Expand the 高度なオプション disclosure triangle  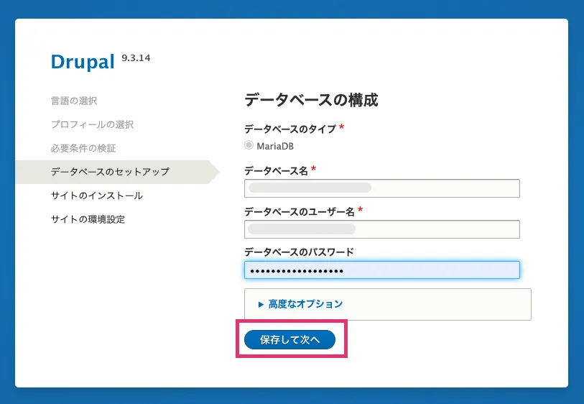[x=261, y=304]
